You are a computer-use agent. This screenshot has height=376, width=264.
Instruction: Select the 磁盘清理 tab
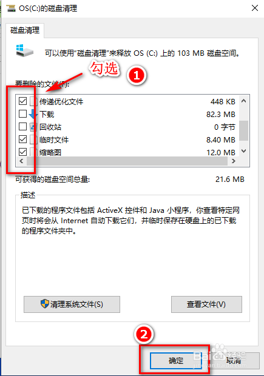pos(25,30)
